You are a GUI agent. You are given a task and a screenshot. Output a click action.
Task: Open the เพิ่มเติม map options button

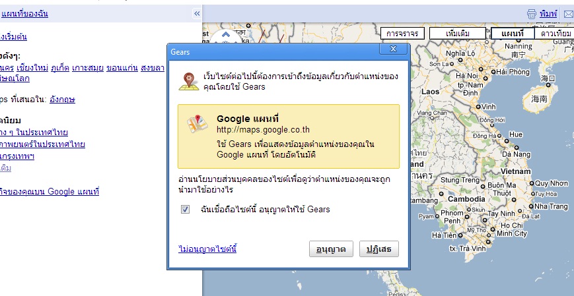[x=458, y=34]
